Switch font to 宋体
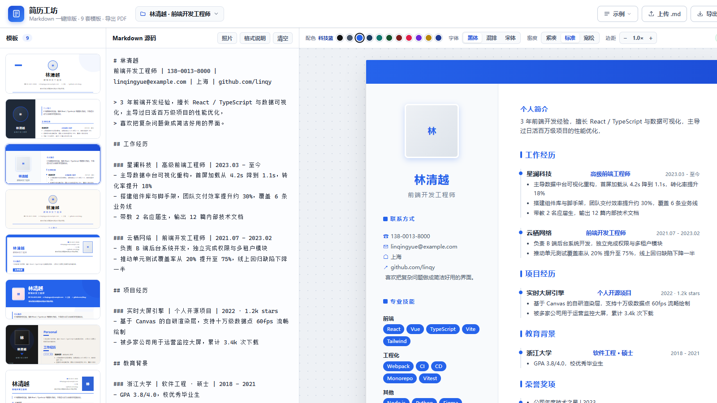The height and width of the screenshot is (403, 717). 510,38
